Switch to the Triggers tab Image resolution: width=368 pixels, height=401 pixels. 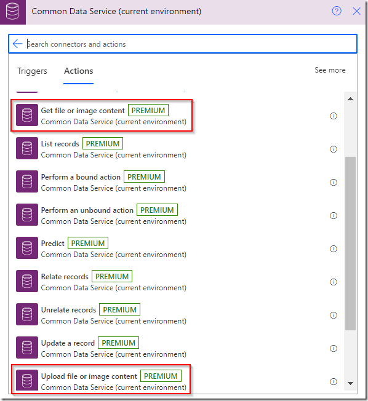tap(32, 71)
